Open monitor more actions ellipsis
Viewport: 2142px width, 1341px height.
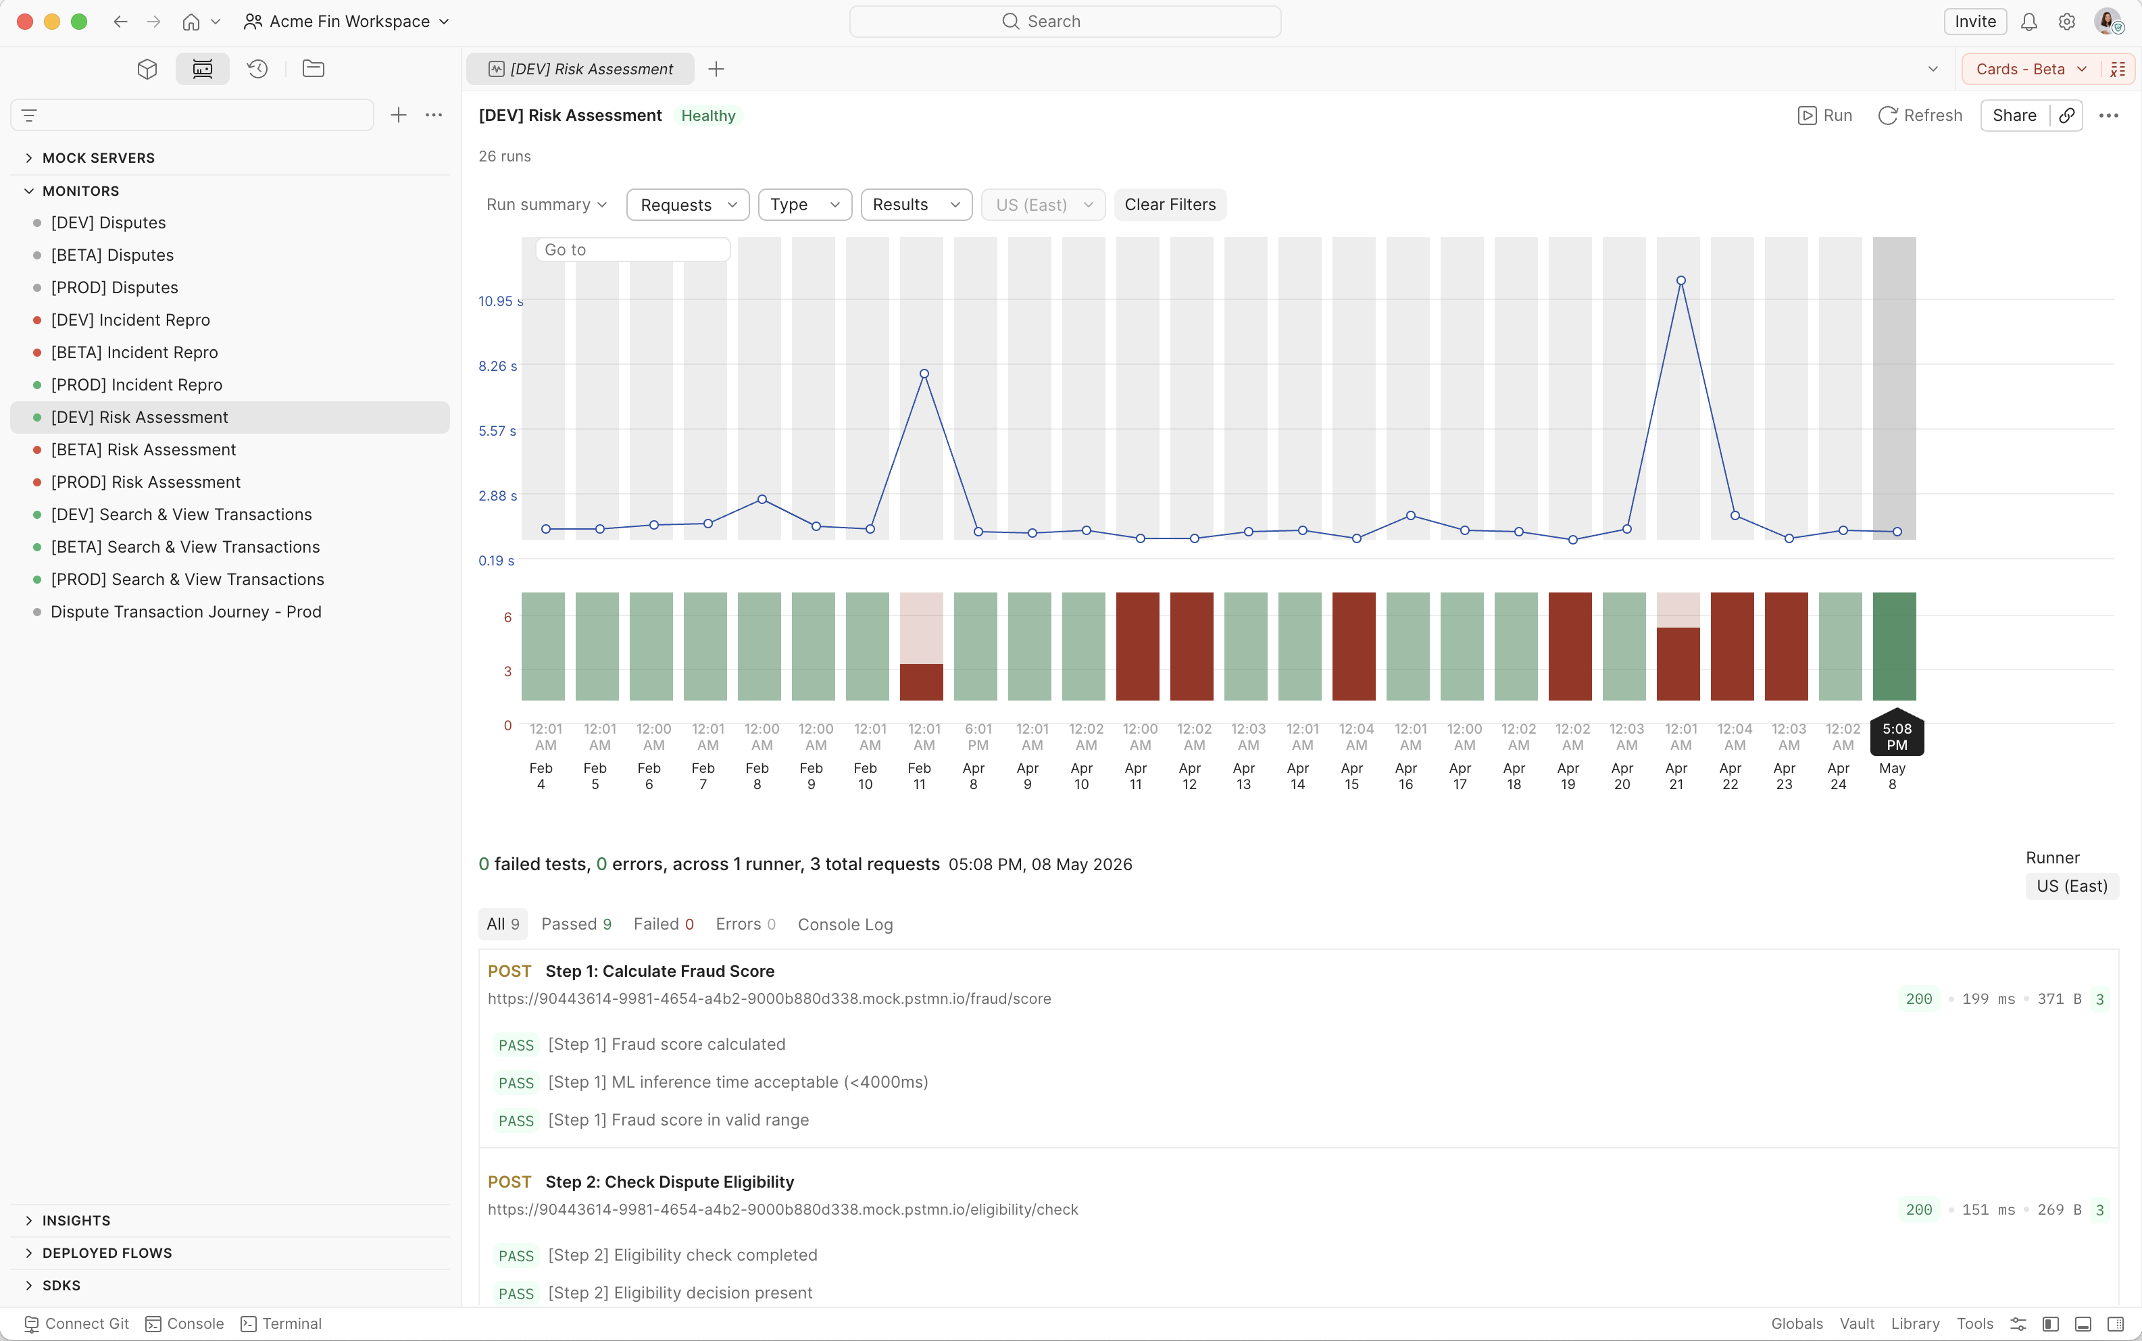[x=2109, y=116]
